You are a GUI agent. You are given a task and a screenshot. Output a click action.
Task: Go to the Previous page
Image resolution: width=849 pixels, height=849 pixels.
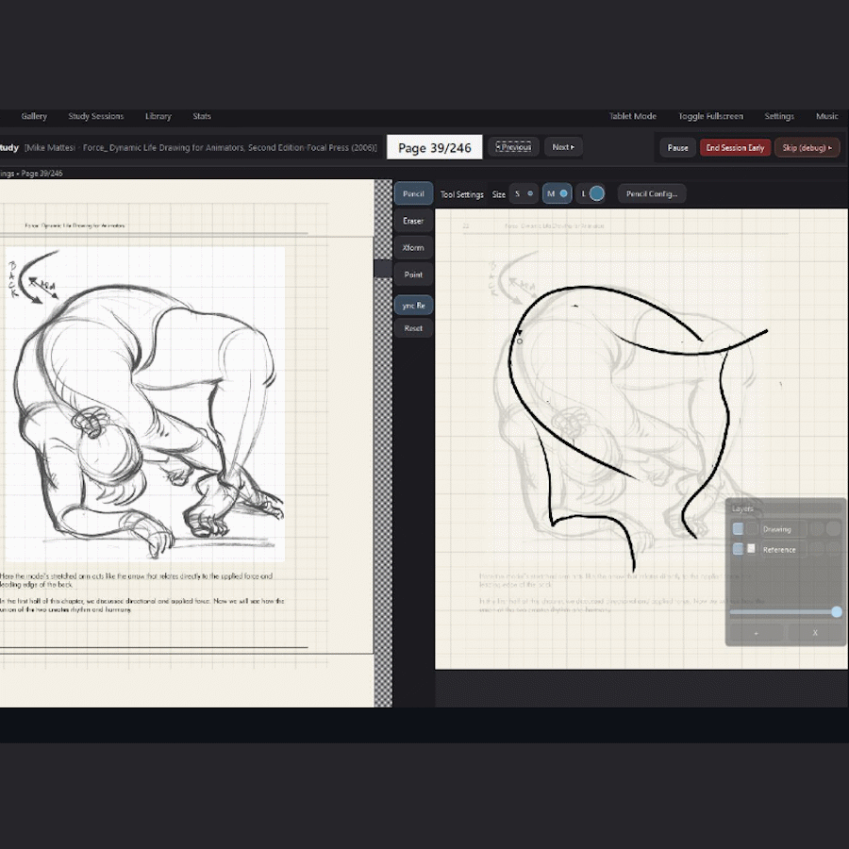point(513,147)
